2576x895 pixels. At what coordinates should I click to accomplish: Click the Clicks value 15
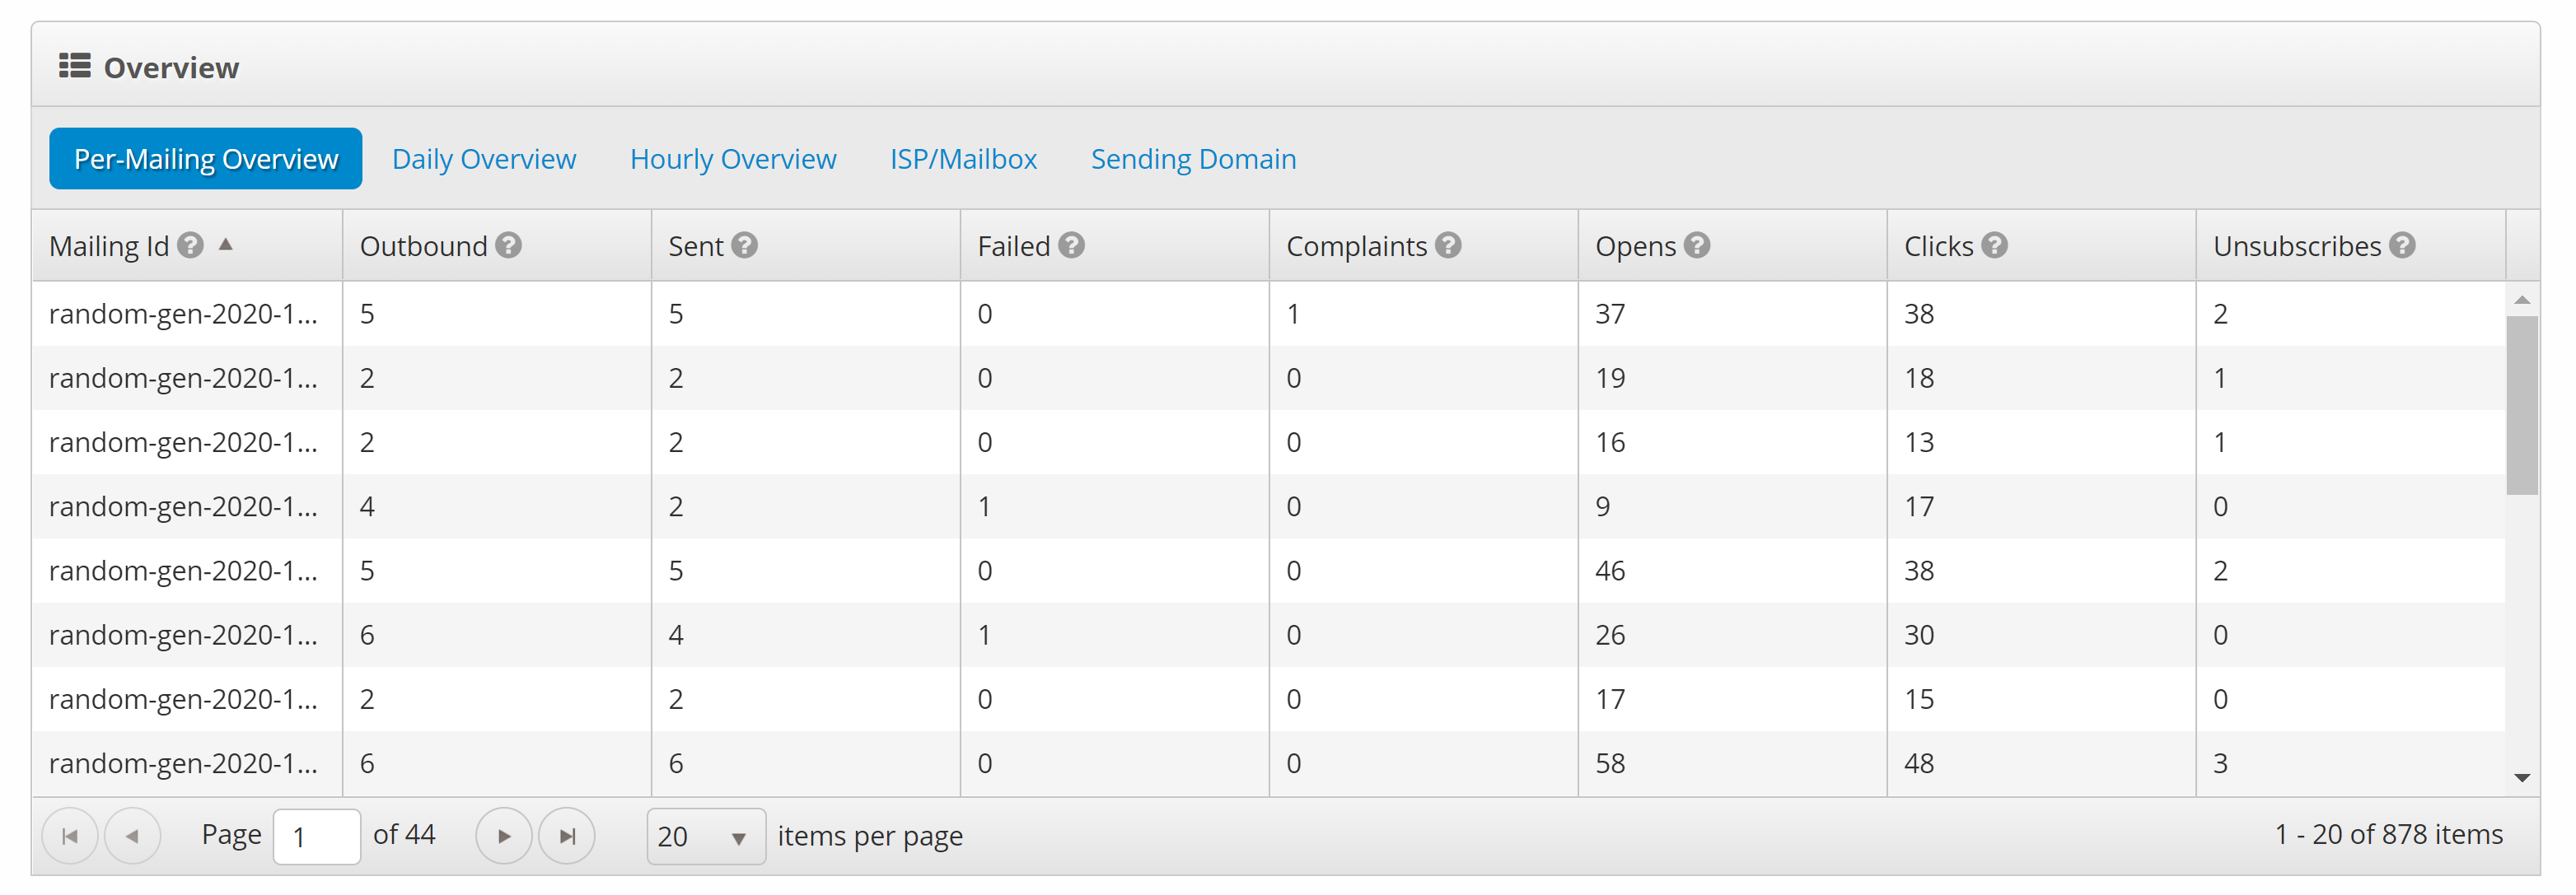(x=1919, y=699)
